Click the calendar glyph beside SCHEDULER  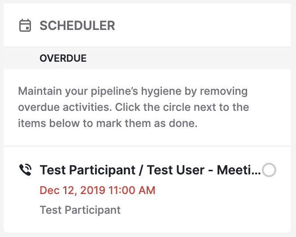(x=25, y=25)
